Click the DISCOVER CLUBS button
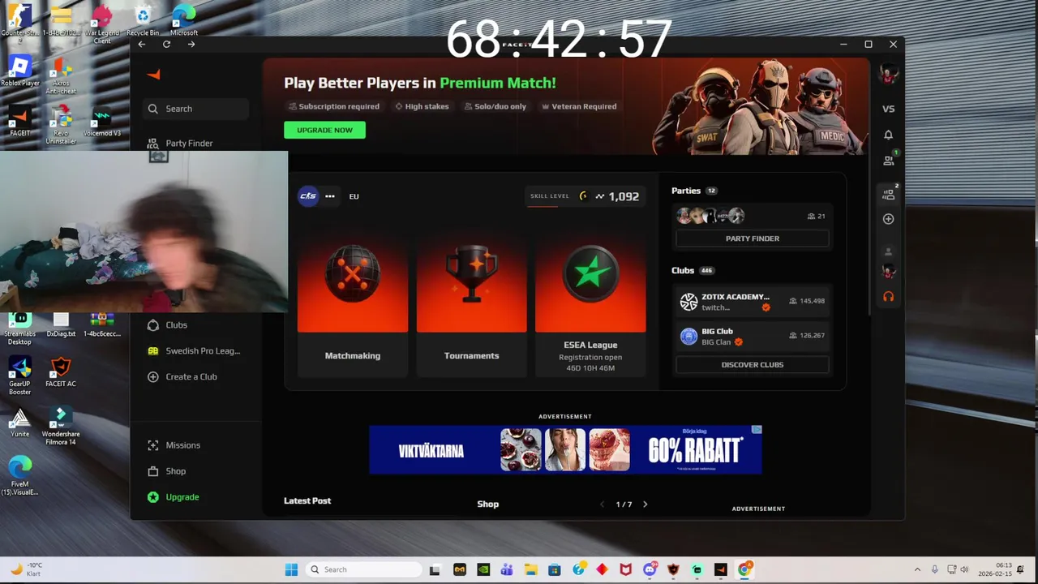Screen dimensions: 1038x584 tap(753, 365)
